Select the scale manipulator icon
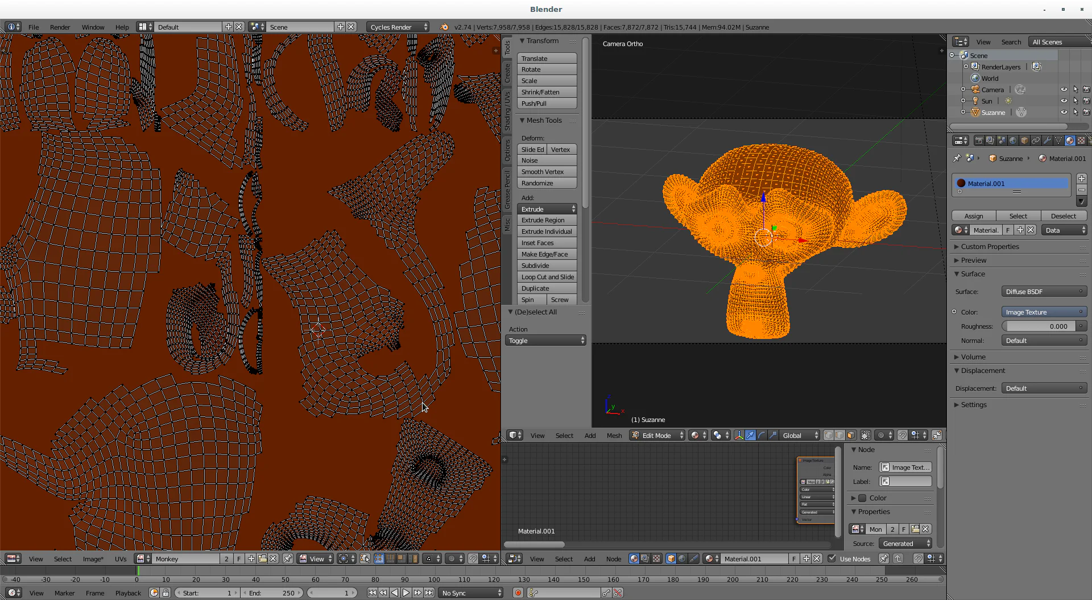 773,435
